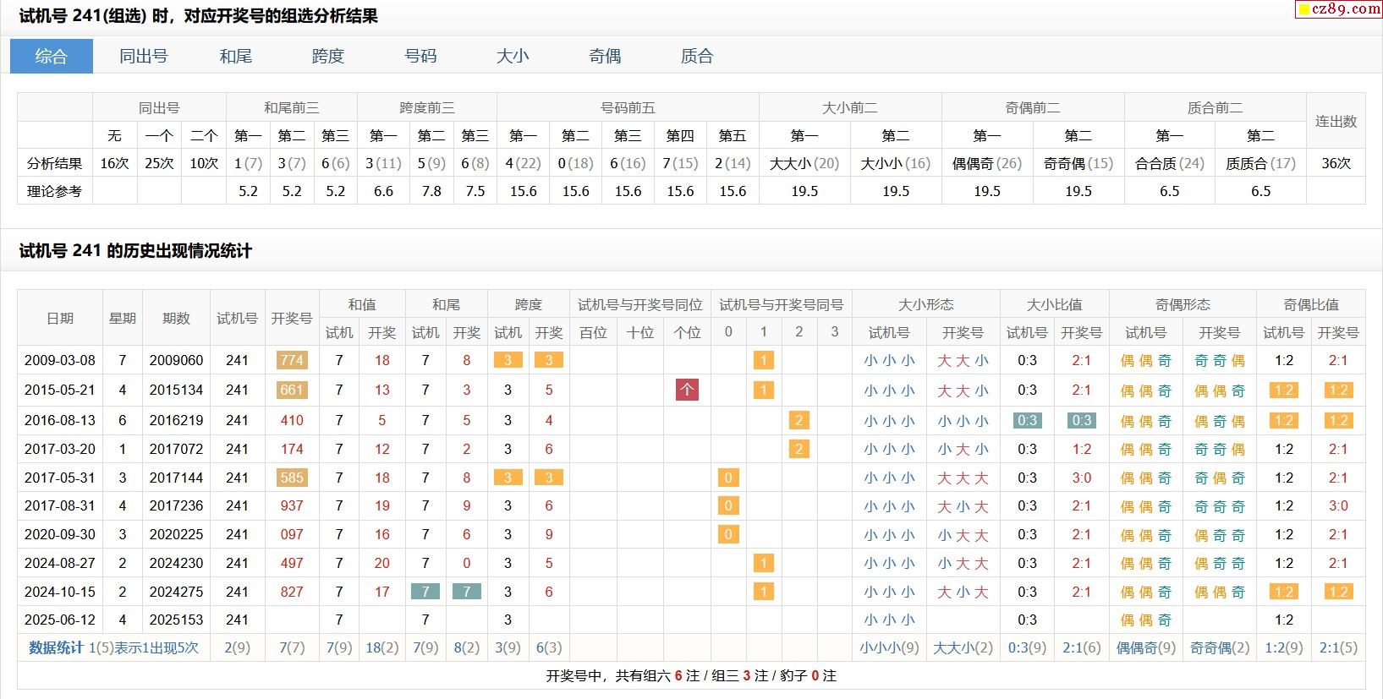The height and width of the screenshot is (699, 1383).
Task: Select the 综合 tab
Action: click(x=52, y=57)
